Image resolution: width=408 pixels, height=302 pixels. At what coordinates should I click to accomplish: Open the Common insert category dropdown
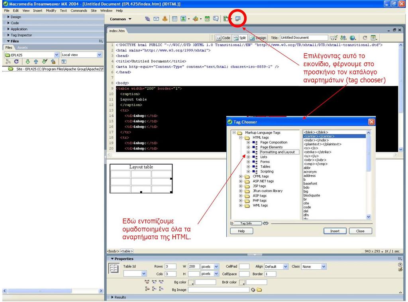tap(121, 19)
